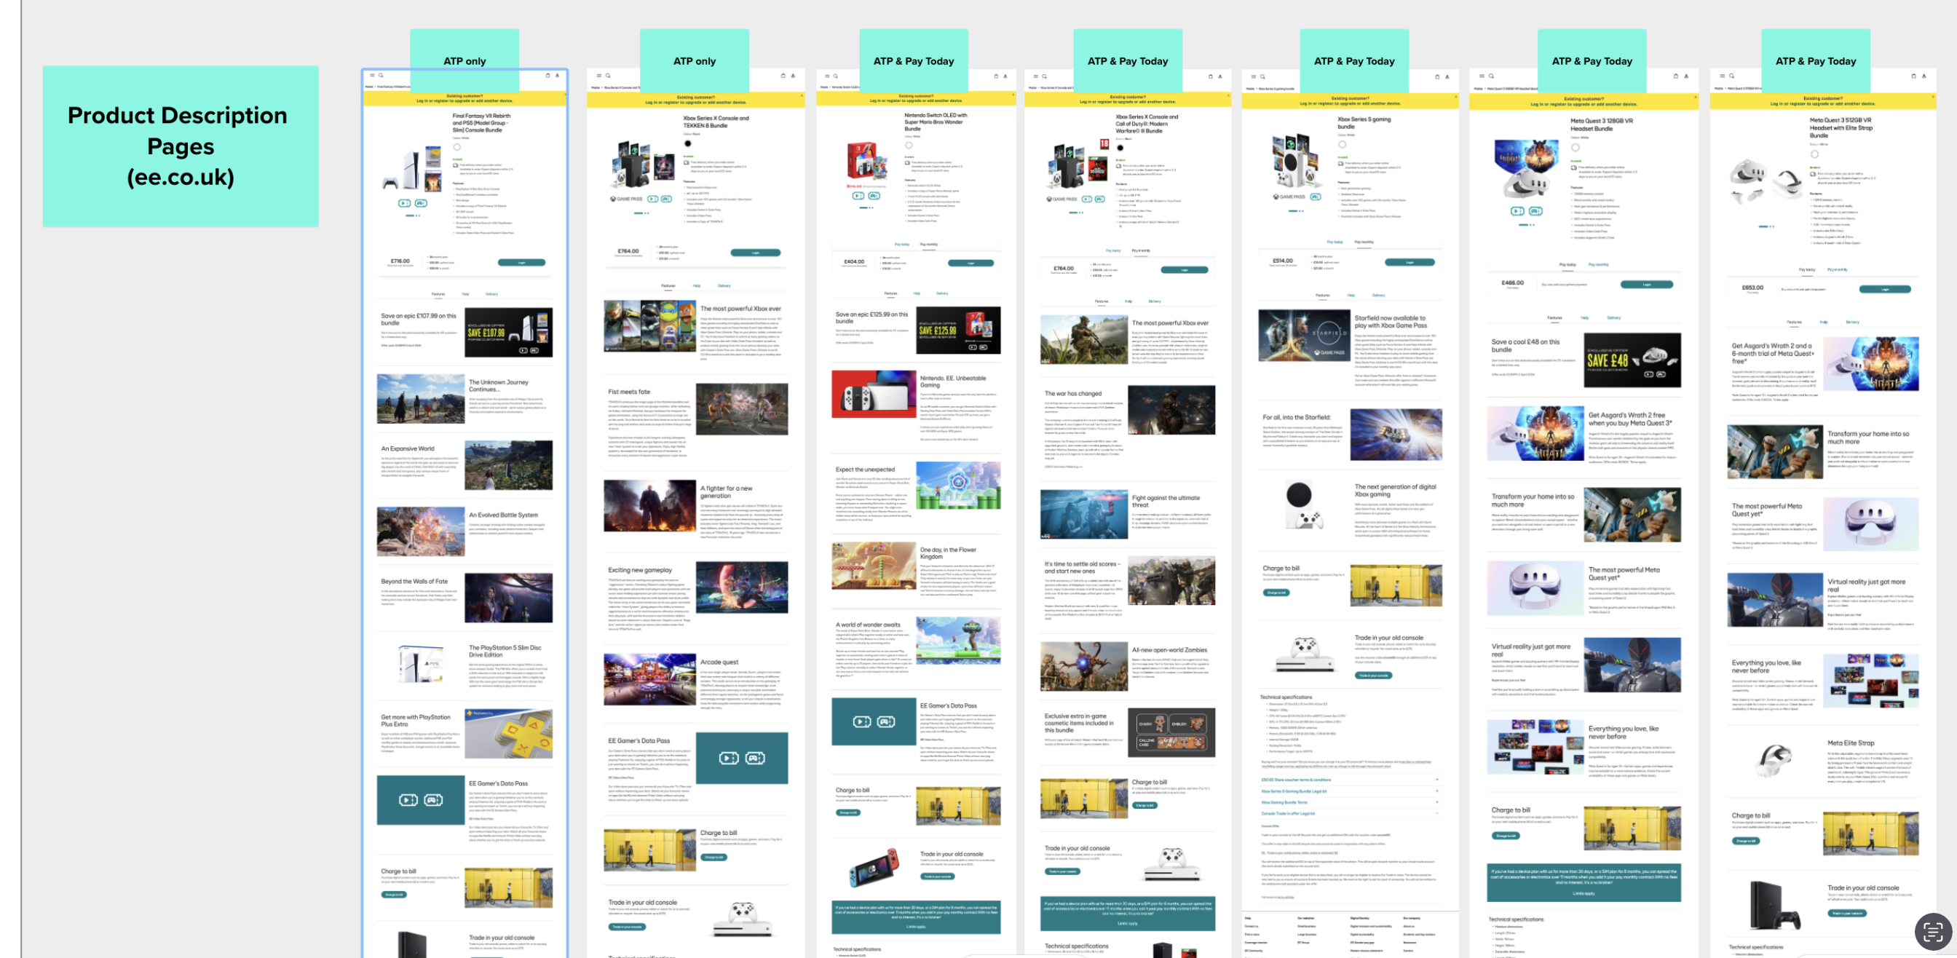The image size is (1957, 958).
Task: Open hamburger menu on Meta Quest 512GB page
Action: [x=1723, y=76]
